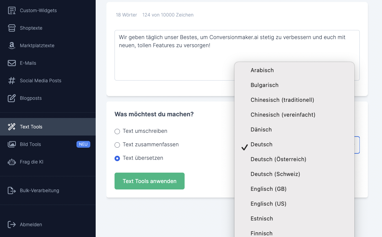Screen dimensions: 382x237
Task: Click the language select box edge behind the dropdown
Action: click(357, 145)
